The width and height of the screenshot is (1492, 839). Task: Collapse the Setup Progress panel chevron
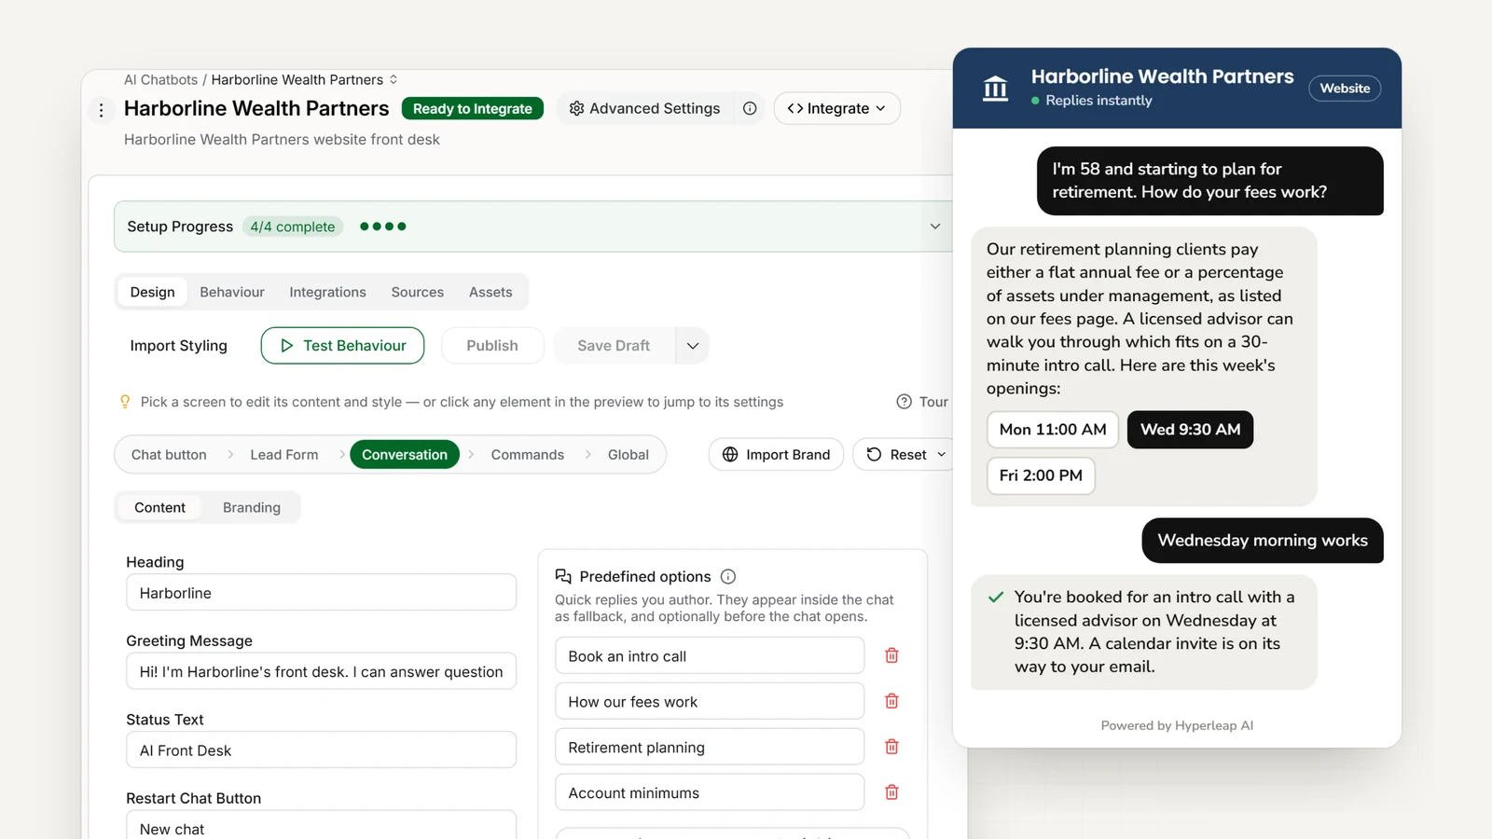(935, 227)
